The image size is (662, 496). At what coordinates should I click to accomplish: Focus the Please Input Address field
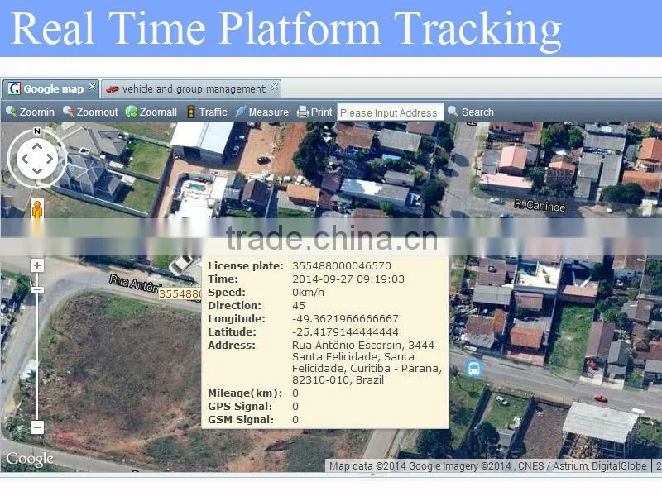390,112
